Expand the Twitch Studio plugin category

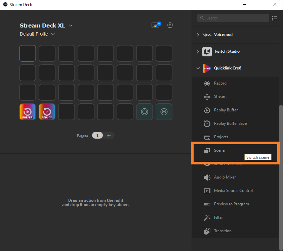(x=199, y=52)
